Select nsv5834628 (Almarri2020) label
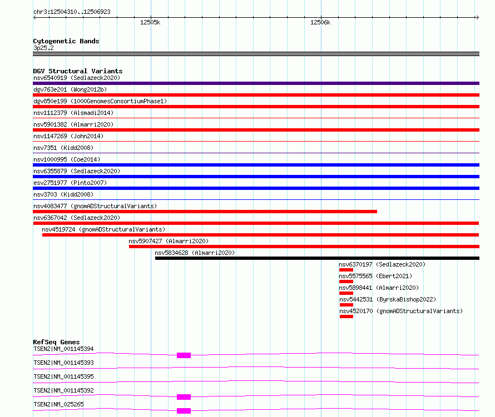Screen dimensions: 495x417 (x=195, y=253)
